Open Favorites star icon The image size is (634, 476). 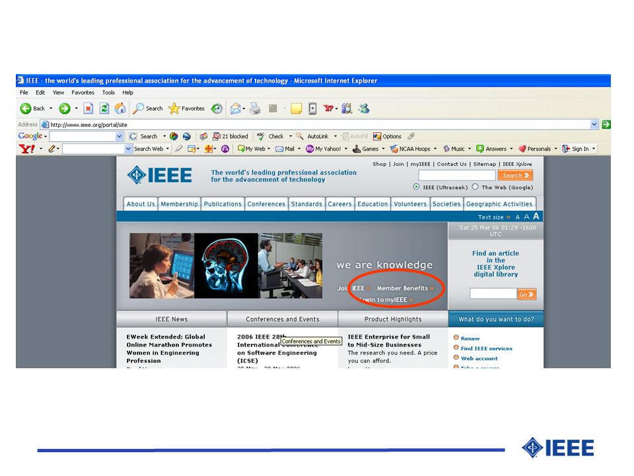pos(174,108)
